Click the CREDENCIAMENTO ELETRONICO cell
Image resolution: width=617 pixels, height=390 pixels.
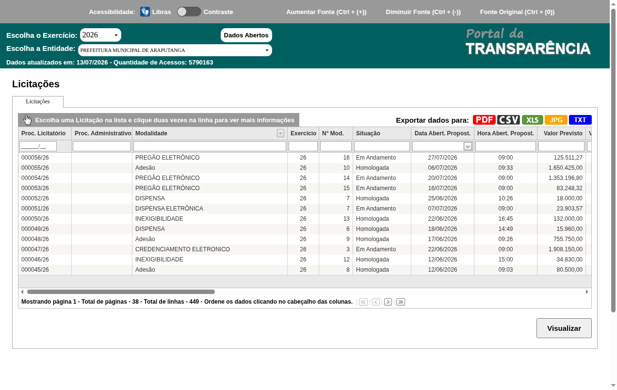point(210,249)
